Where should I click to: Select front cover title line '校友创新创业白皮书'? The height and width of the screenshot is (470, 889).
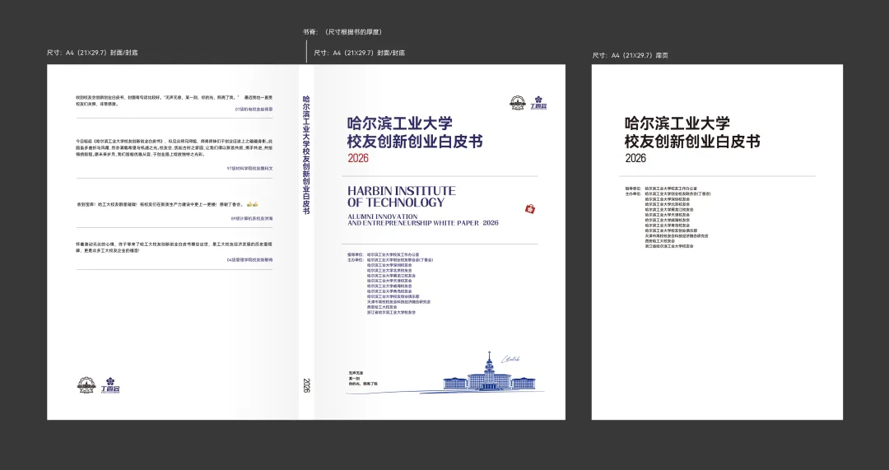tap(415, 142)
